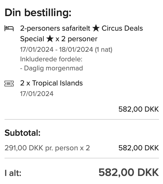Click the (1 nat) duration text
163x184 pixels.
(103, 50)
